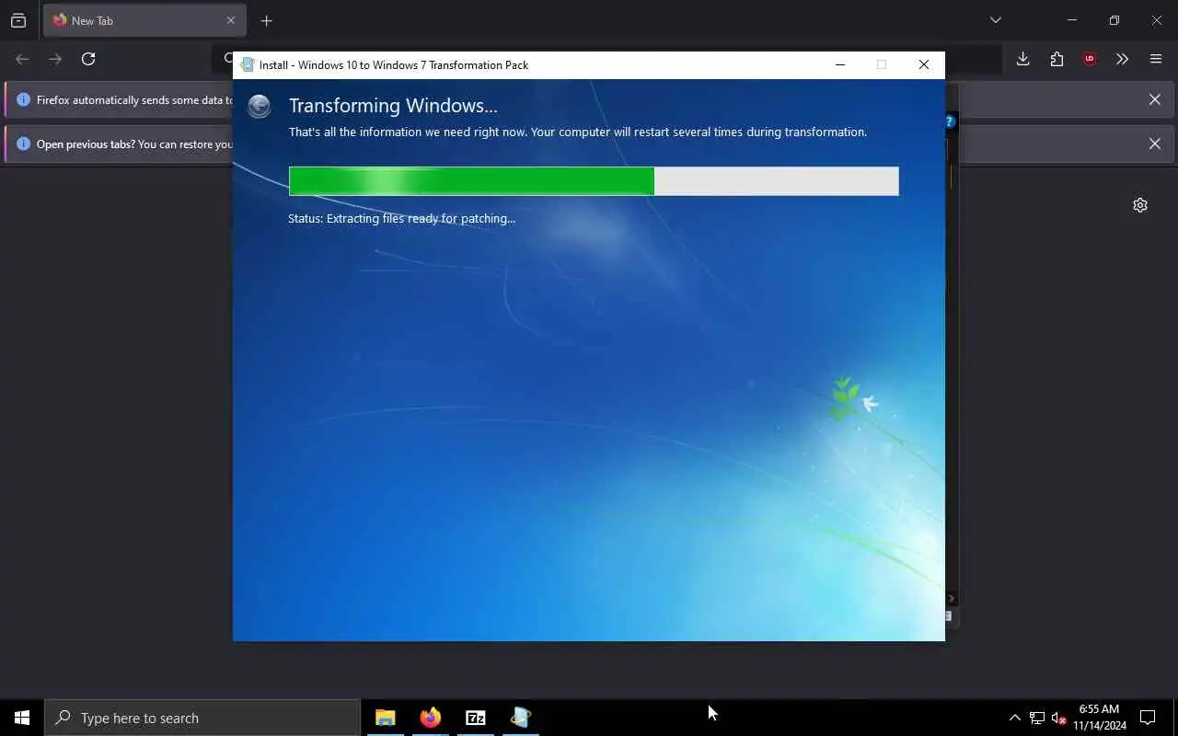
Task: Click the installer taskbar icon
Action: point(520,718)
